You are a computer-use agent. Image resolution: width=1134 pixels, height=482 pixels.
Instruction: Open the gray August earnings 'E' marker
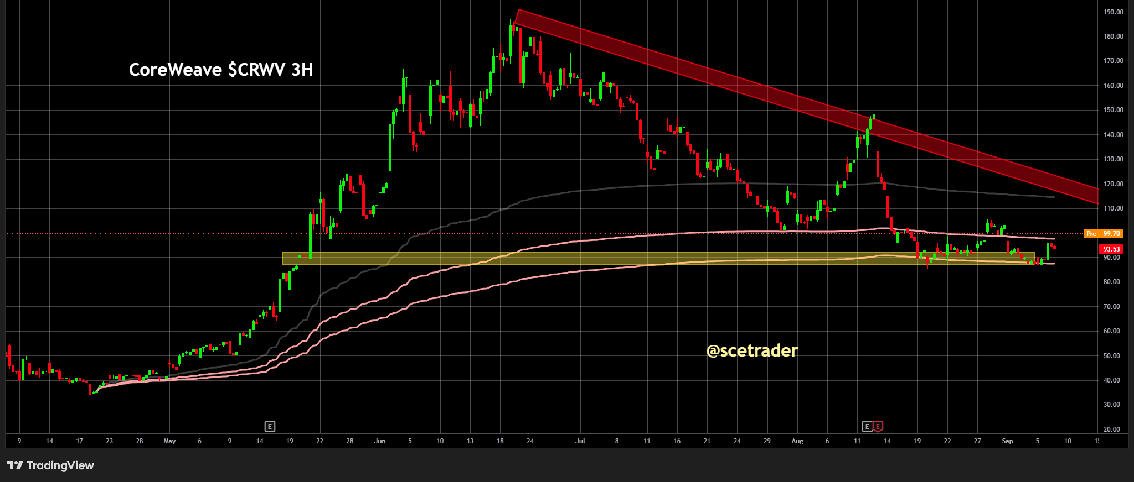click(x=867, y=426)
